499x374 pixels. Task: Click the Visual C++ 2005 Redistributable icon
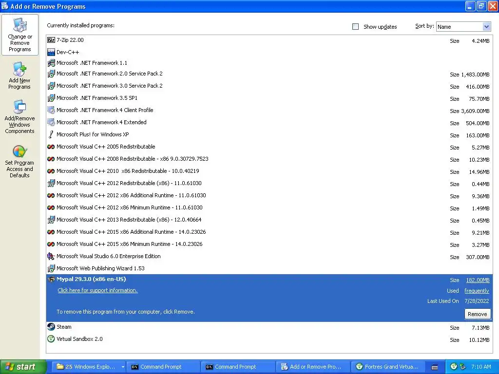[x=51, y=147]
